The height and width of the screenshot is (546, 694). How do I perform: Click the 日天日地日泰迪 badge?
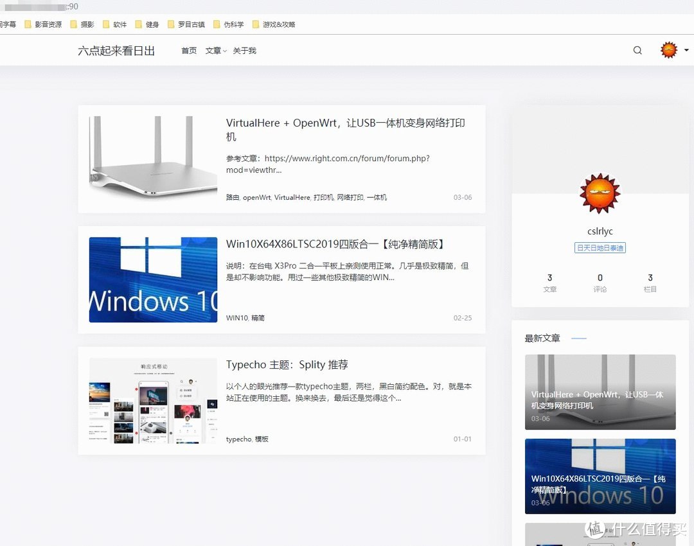[600, 248]
